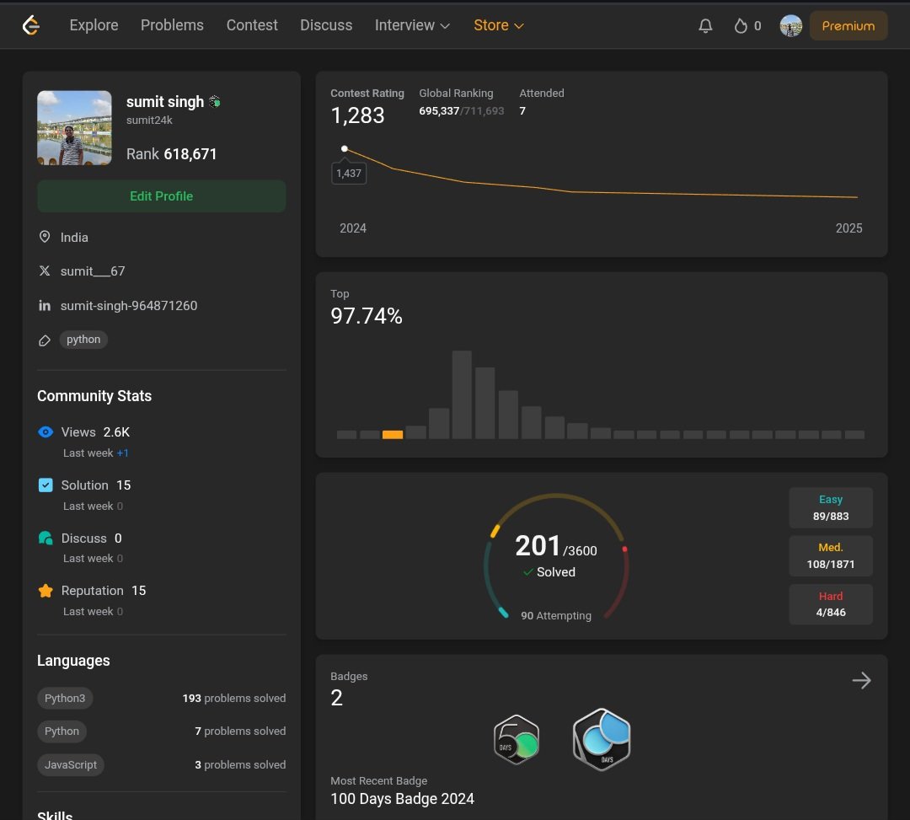Expand the Interview dropdown
Image resolution: width=910 pixels, height=820 pixels.
pos(412,25)
